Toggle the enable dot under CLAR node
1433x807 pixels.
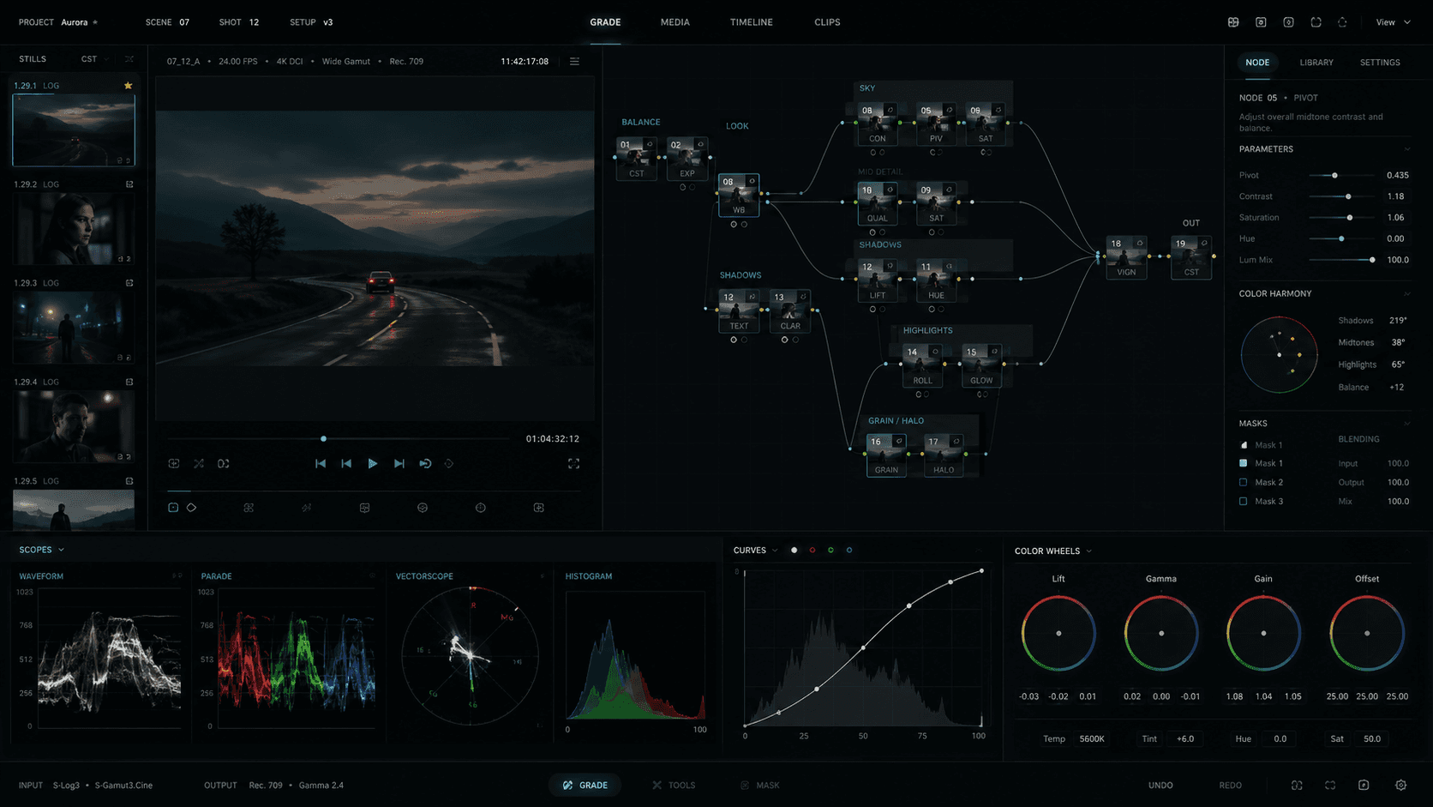pyautogui.click(x=785, y=340)
